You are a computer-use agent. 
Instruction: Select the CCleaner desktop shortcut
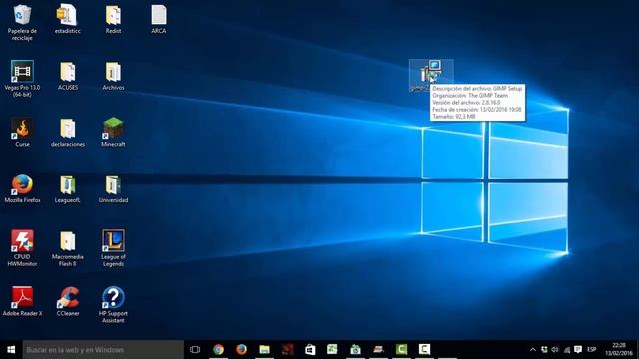[x=68, y=301]
